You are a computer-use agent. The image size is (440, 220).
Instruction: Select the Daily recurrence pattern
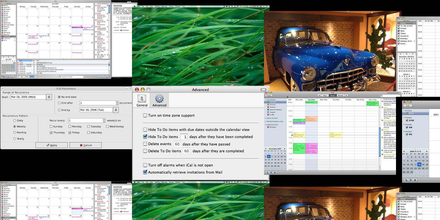point(15,120)
